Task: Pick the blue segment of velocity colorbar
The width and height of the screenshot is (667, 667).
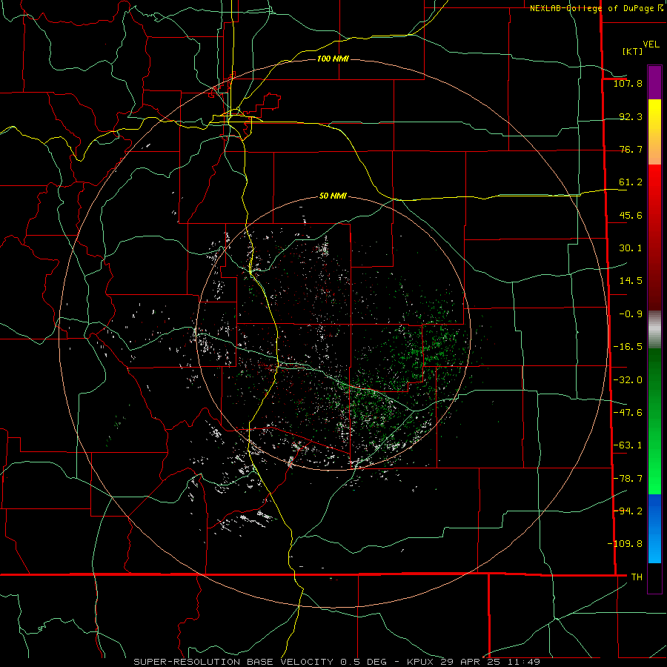Action: pos(654,528)
